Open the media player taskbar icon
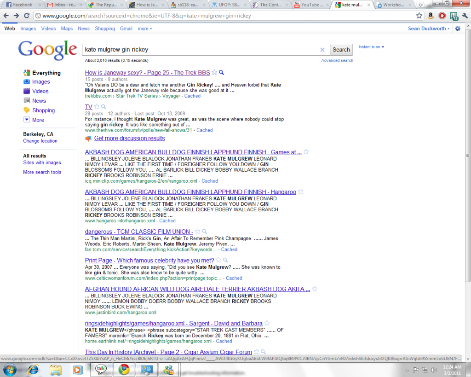Screen dimensions: 471x377 pyautogui.click(x=78, y=370)
